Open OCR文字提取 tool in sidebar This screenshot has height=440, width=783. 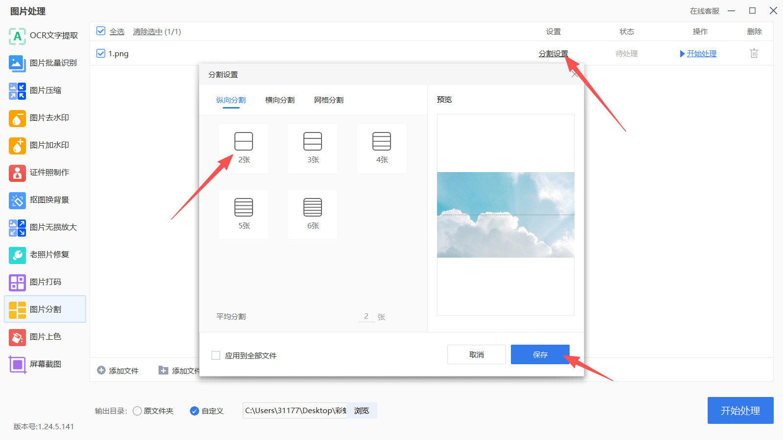tap(45, 36)
